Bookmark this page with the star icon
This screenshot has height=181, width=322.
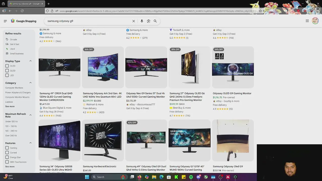coord(260,11)
